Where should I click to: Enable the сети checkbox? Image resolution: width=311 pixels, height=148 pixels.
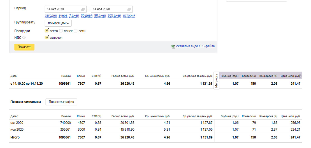point(76,31)
